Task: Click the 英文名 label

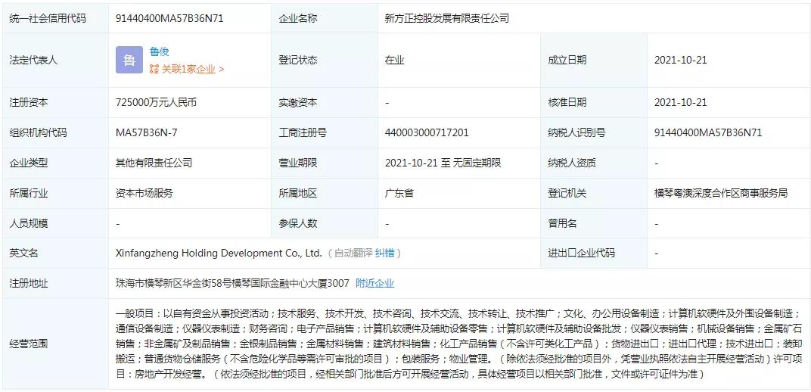Action: tap(23, 254)
